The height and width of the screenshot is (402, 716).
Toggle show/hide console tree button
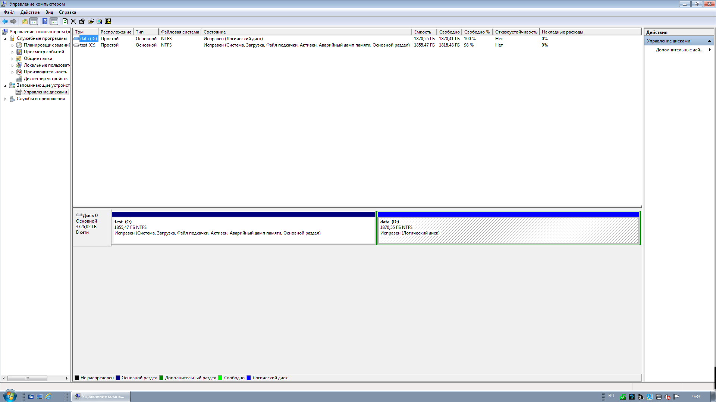[34, 22]
